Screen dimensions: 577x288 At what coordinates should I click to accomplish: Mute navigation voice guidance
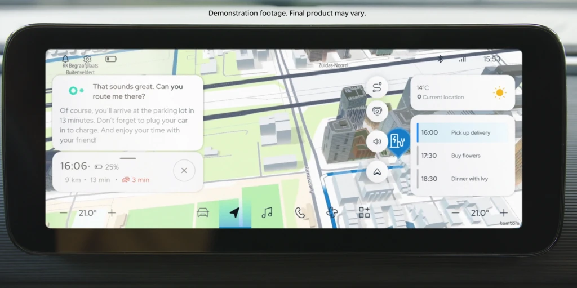[377, 141]
